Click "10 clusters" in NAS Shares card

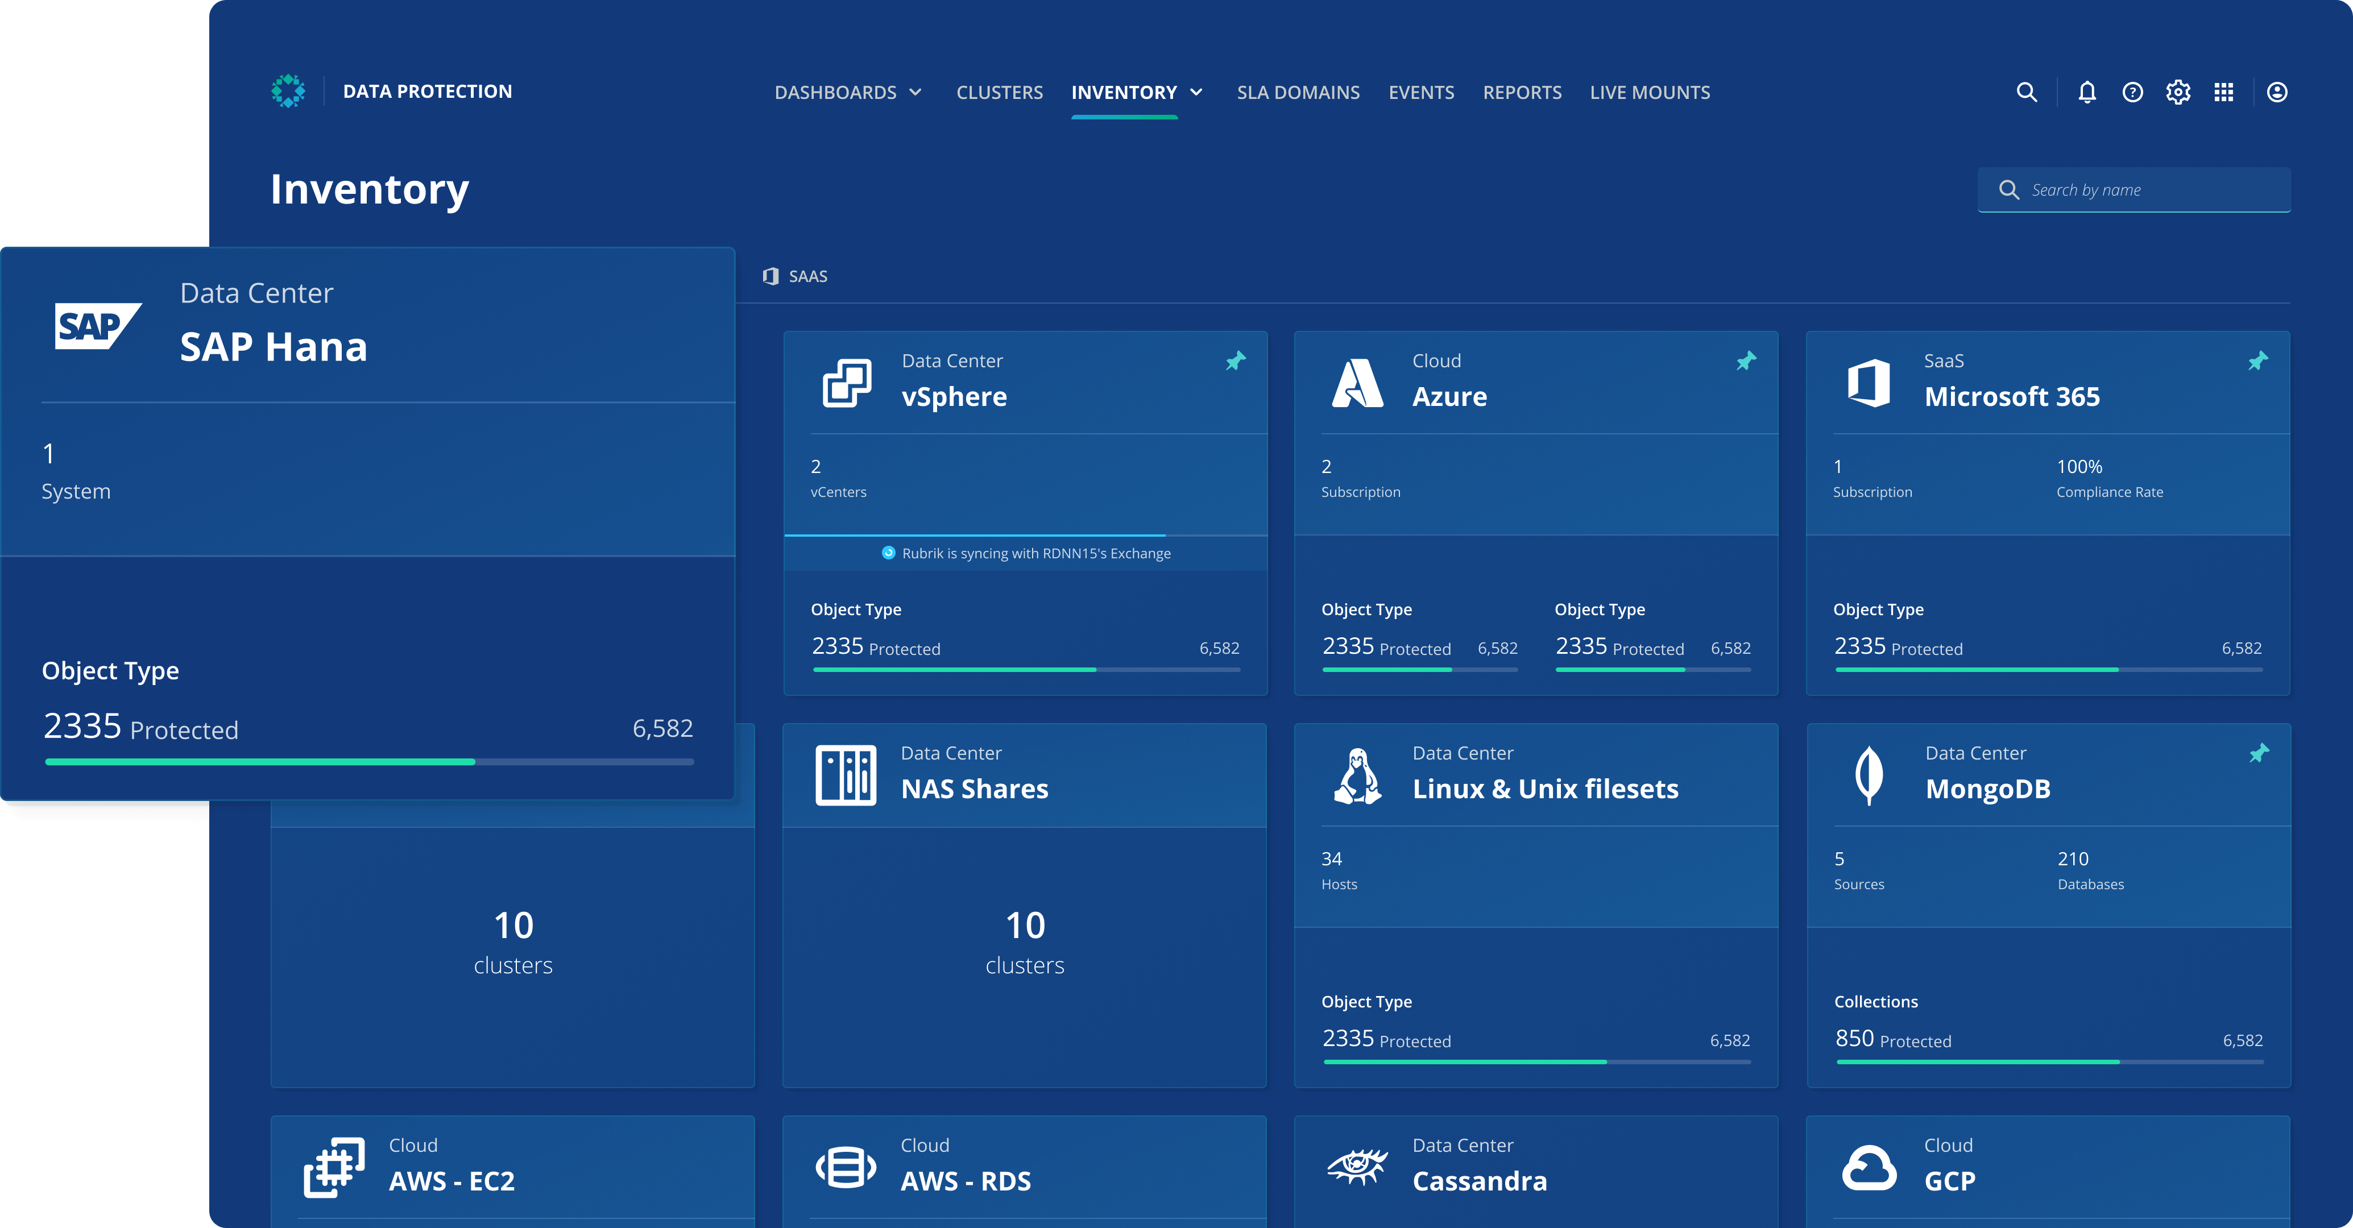click(1025, 943)
